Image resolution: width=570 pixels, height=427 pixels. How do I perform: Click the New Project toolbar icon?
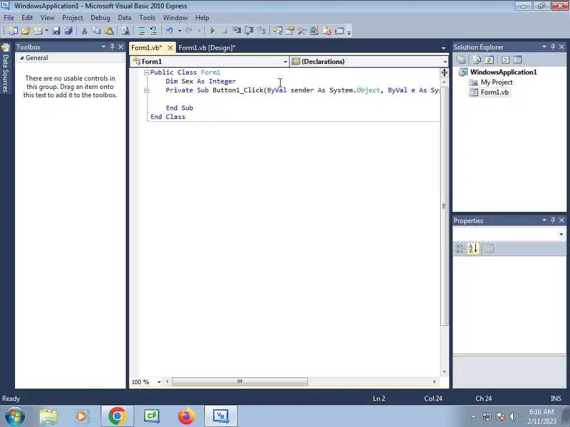coord(13,31)
